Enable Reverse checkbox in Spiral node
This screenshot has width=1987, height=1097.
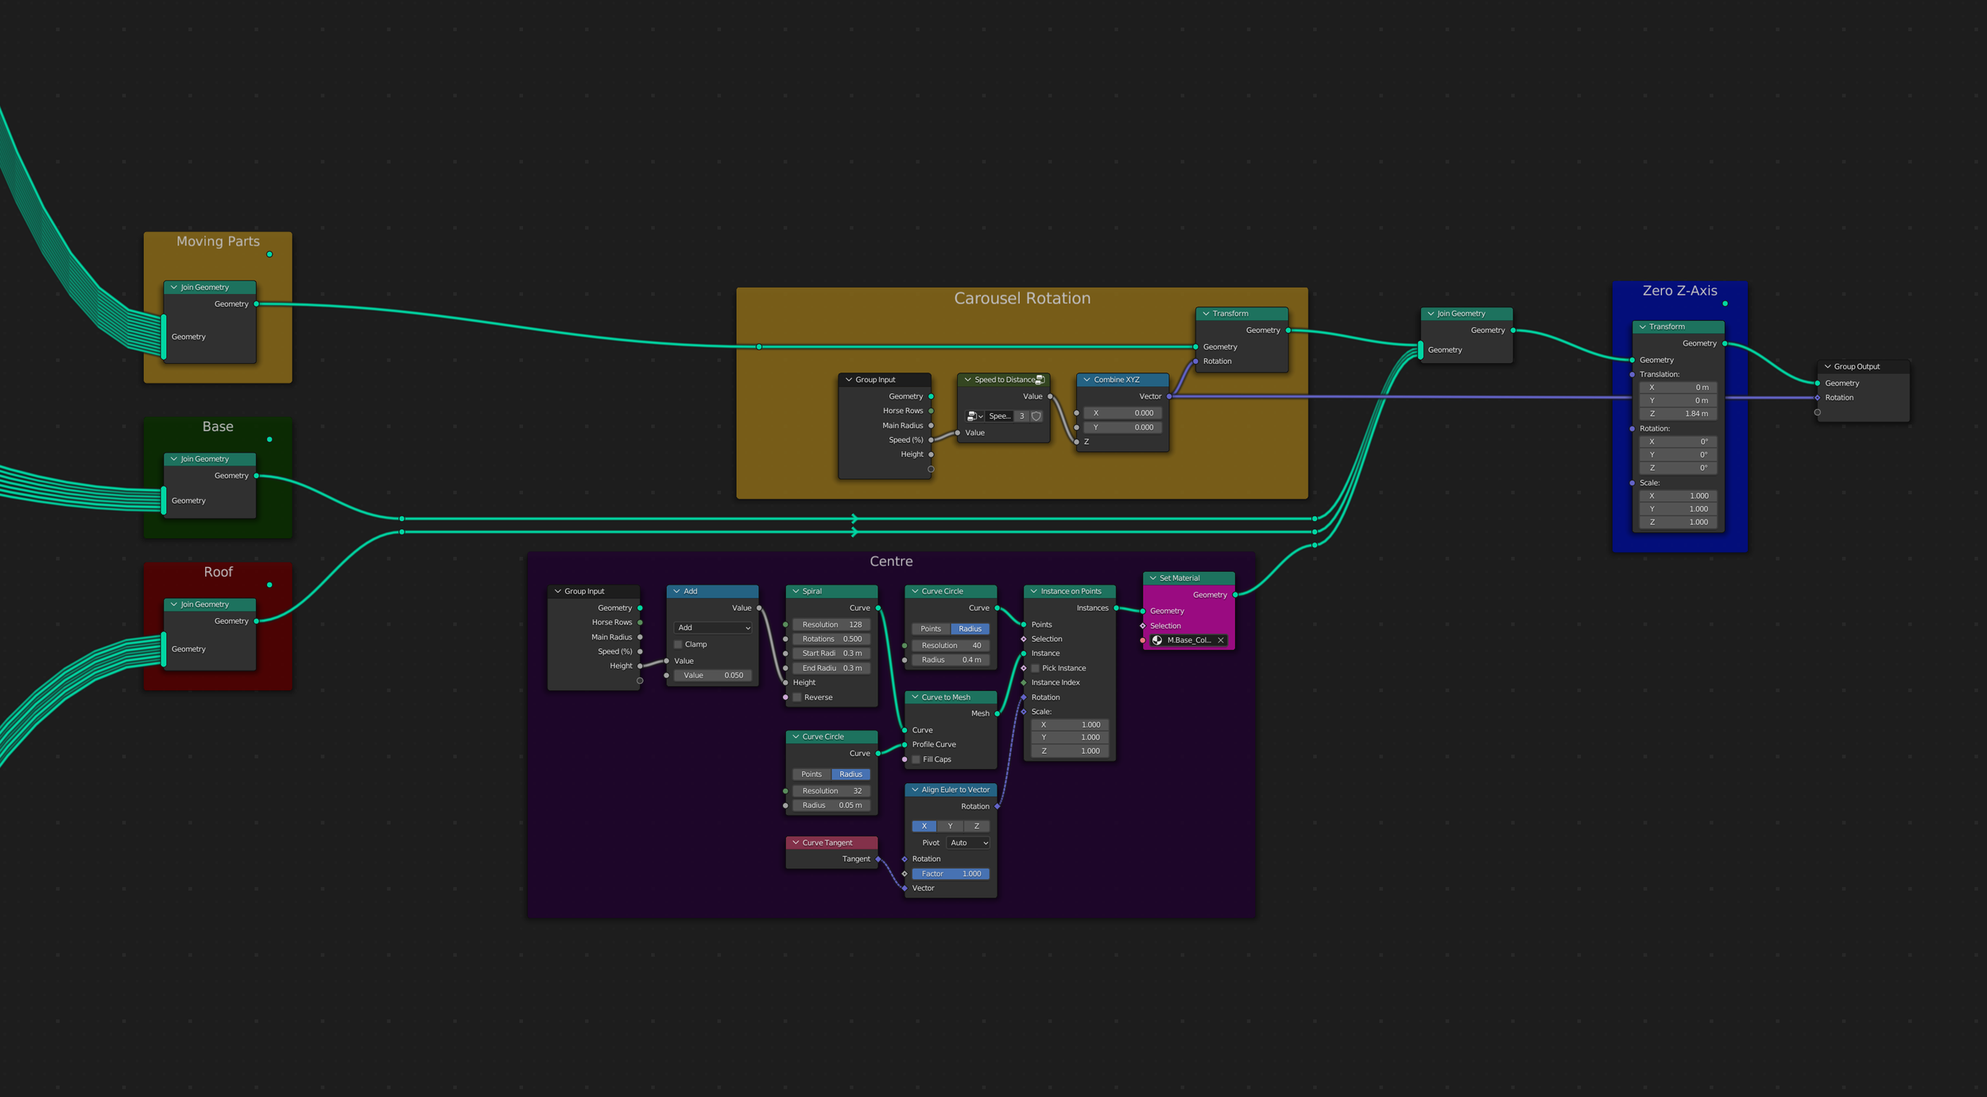click(797, 697)
